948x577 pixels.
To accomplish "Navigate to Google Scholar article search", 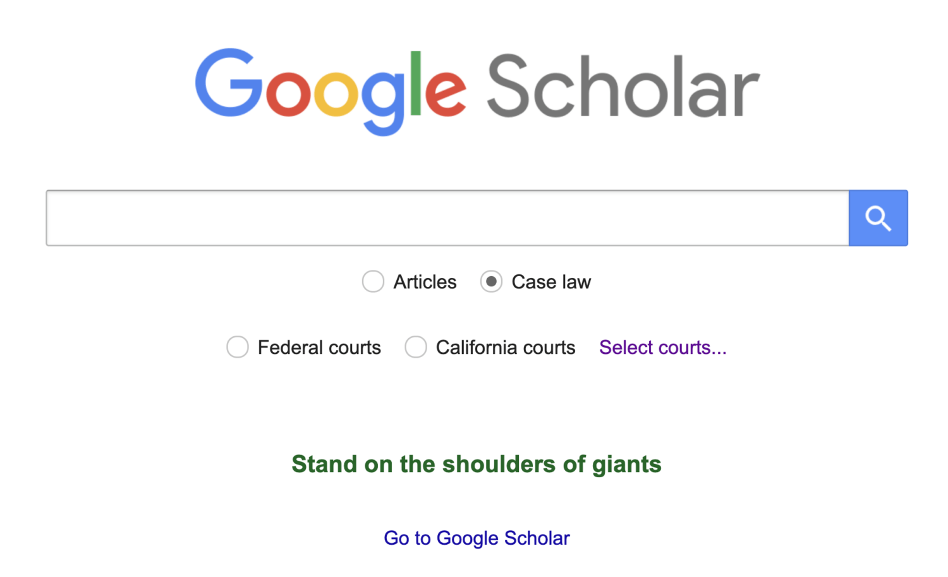I will pos(477,538).
